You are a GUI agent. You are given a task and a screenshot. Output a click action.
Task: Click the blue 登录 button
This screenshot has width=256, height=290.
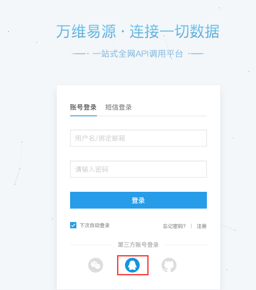coord(138,200)
